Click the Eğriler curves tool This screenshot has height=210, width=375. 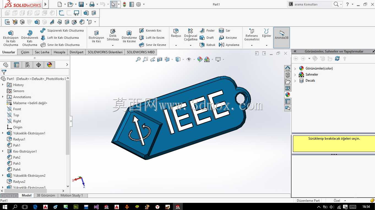267,33
